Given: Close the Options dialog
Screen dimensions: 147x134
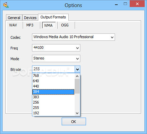Looking at the screenshot, I should click(x=137, y=4).
